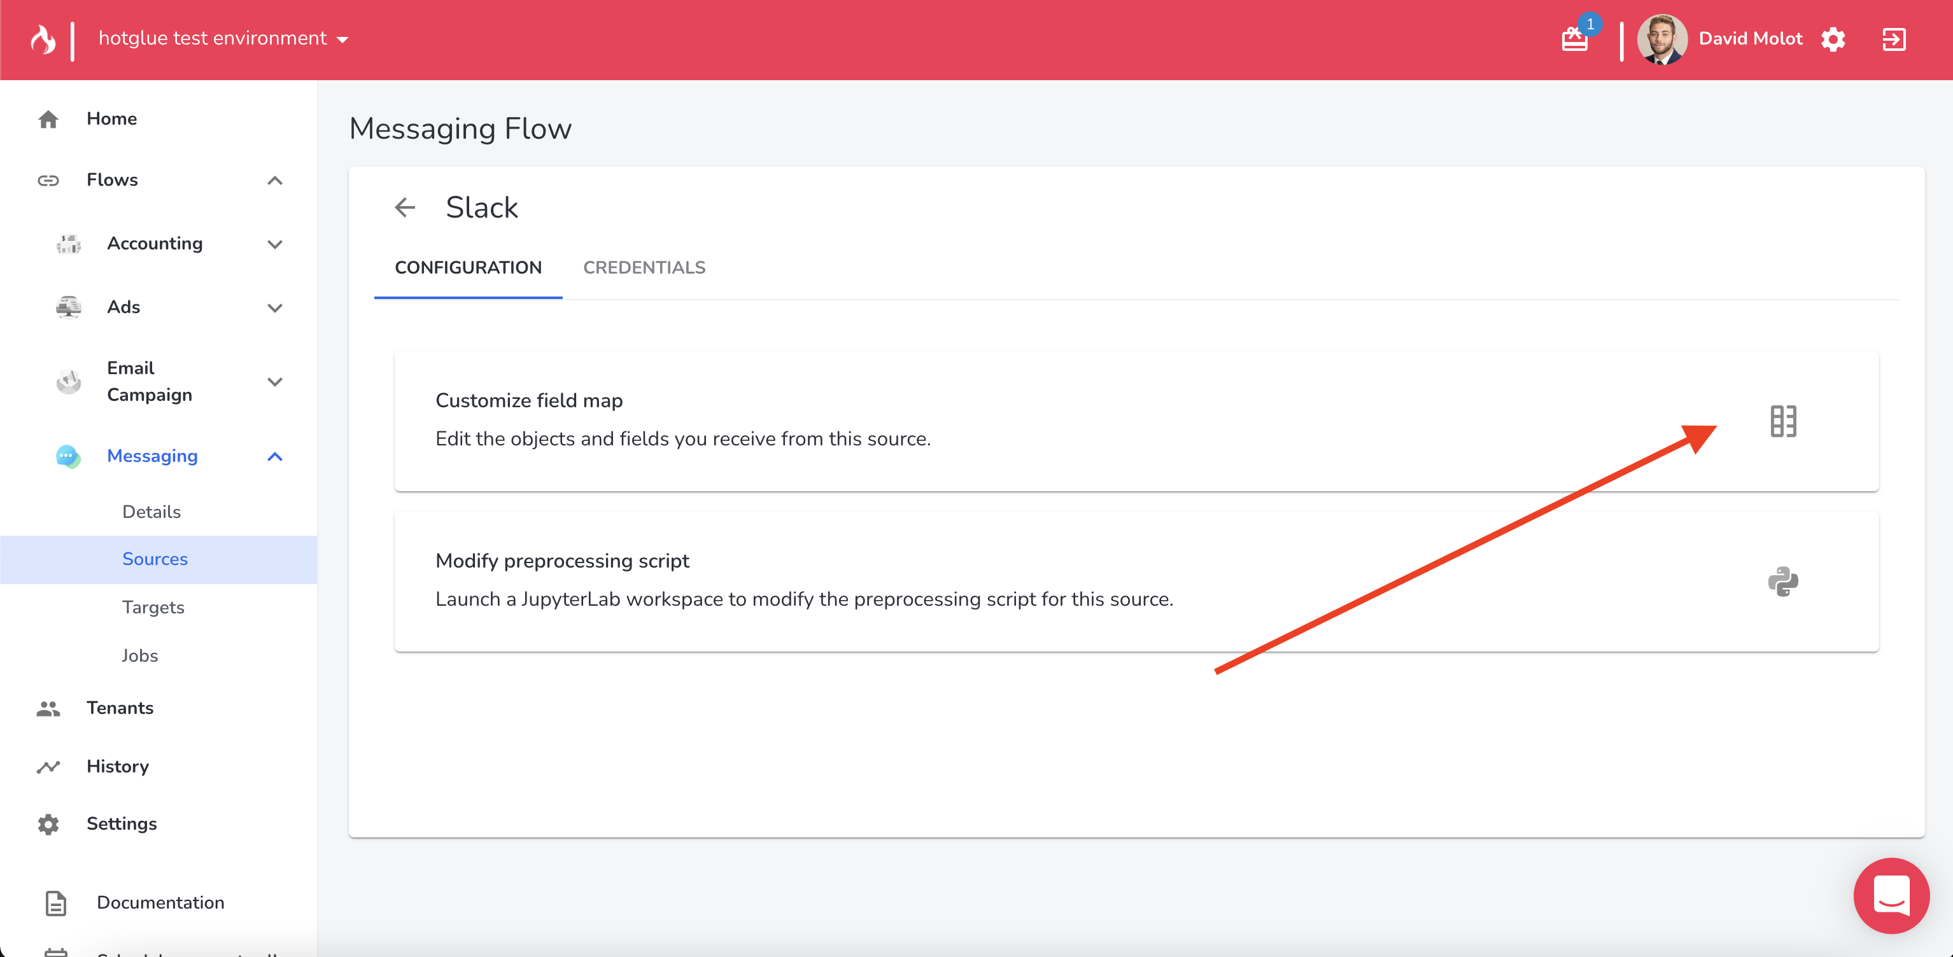
Task: Collapse the Messaging flow
Action: (274, 456)
